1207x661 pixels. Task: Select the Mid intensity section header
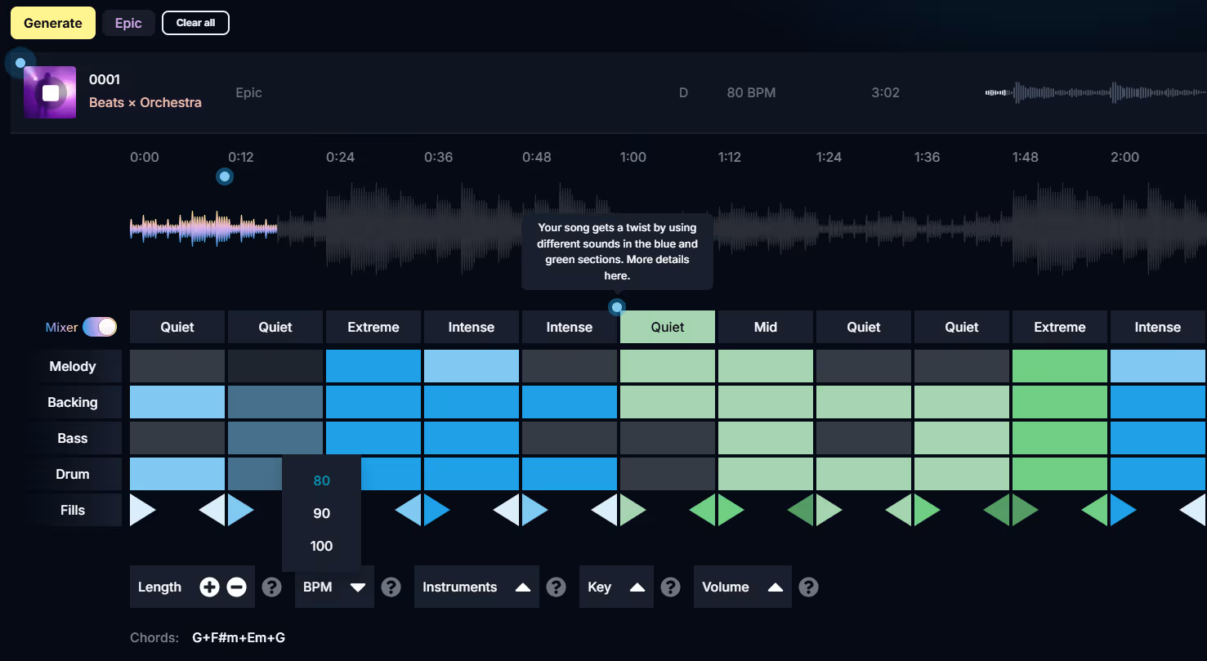[766, 327]
